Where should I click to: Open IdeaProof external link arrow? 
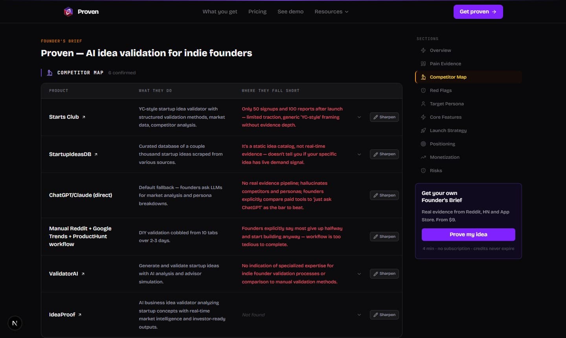pos(80,315)
